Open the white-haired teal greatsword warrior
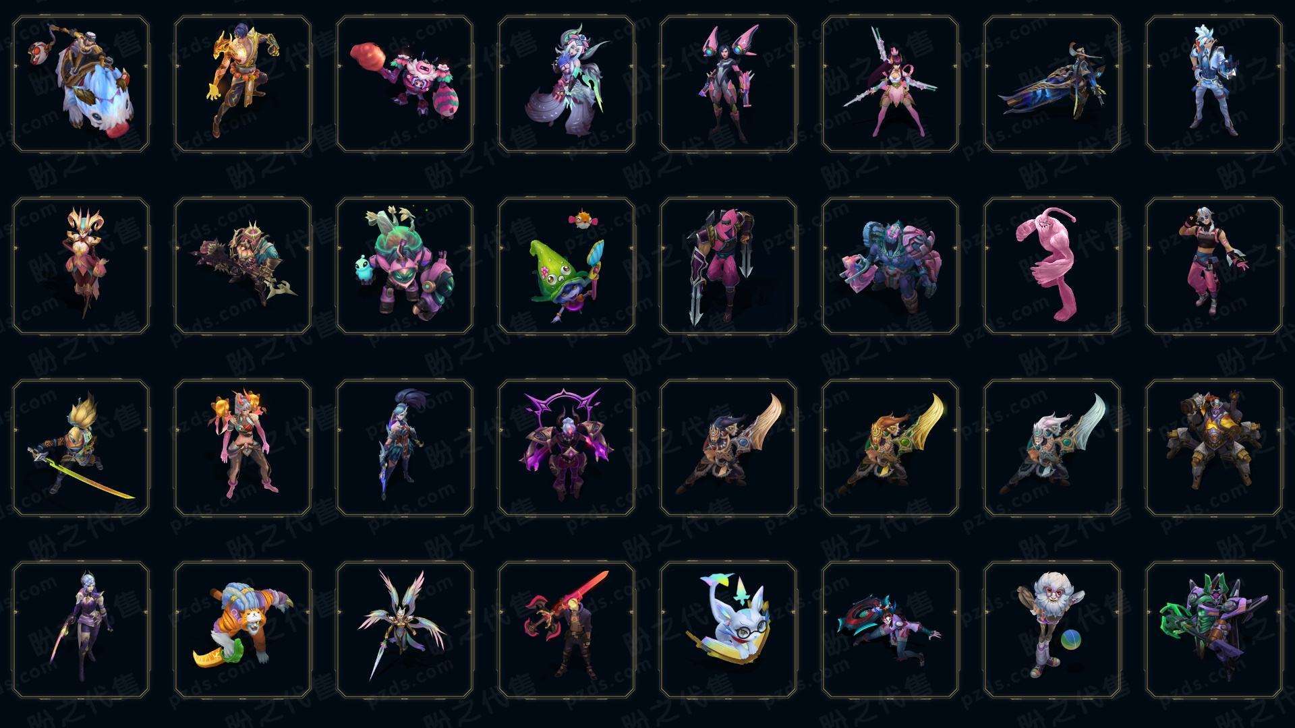The image size is (1295, 728). pyautogui.click(x=1052, y=448)
